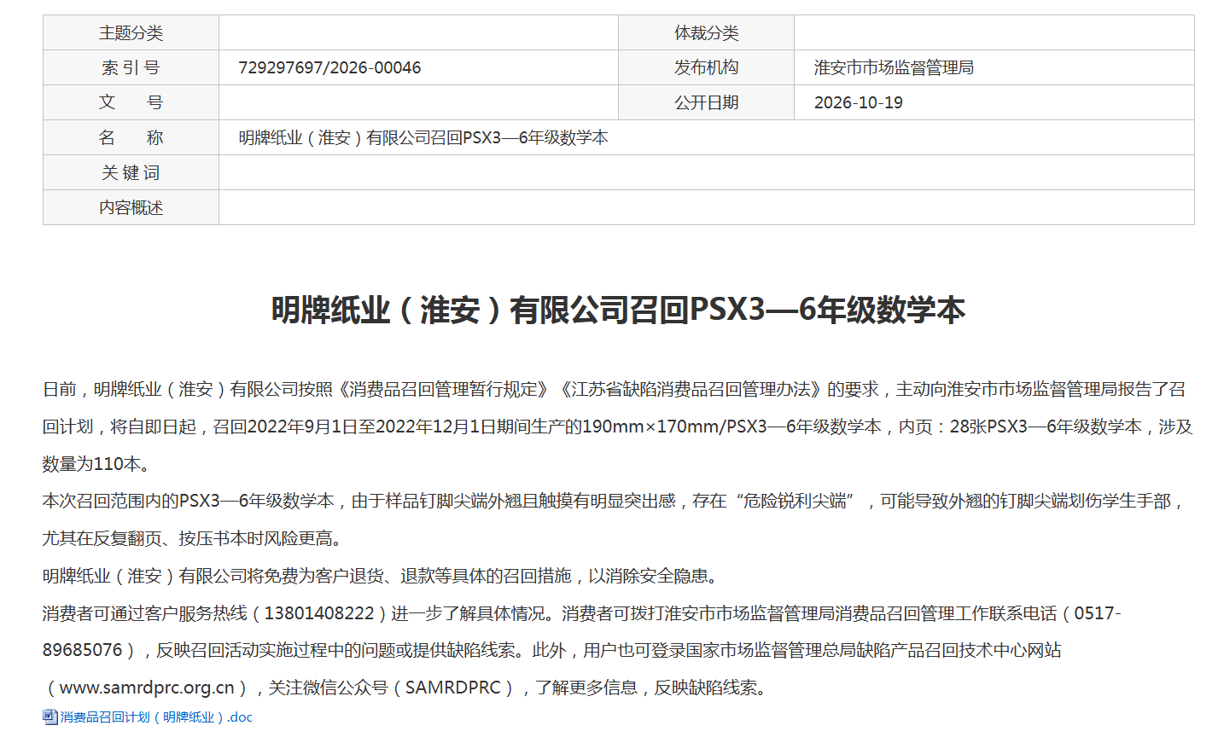Click the 公开日期 label cell
This screenshot has width=1224, height=737.
tap(706, 102)
